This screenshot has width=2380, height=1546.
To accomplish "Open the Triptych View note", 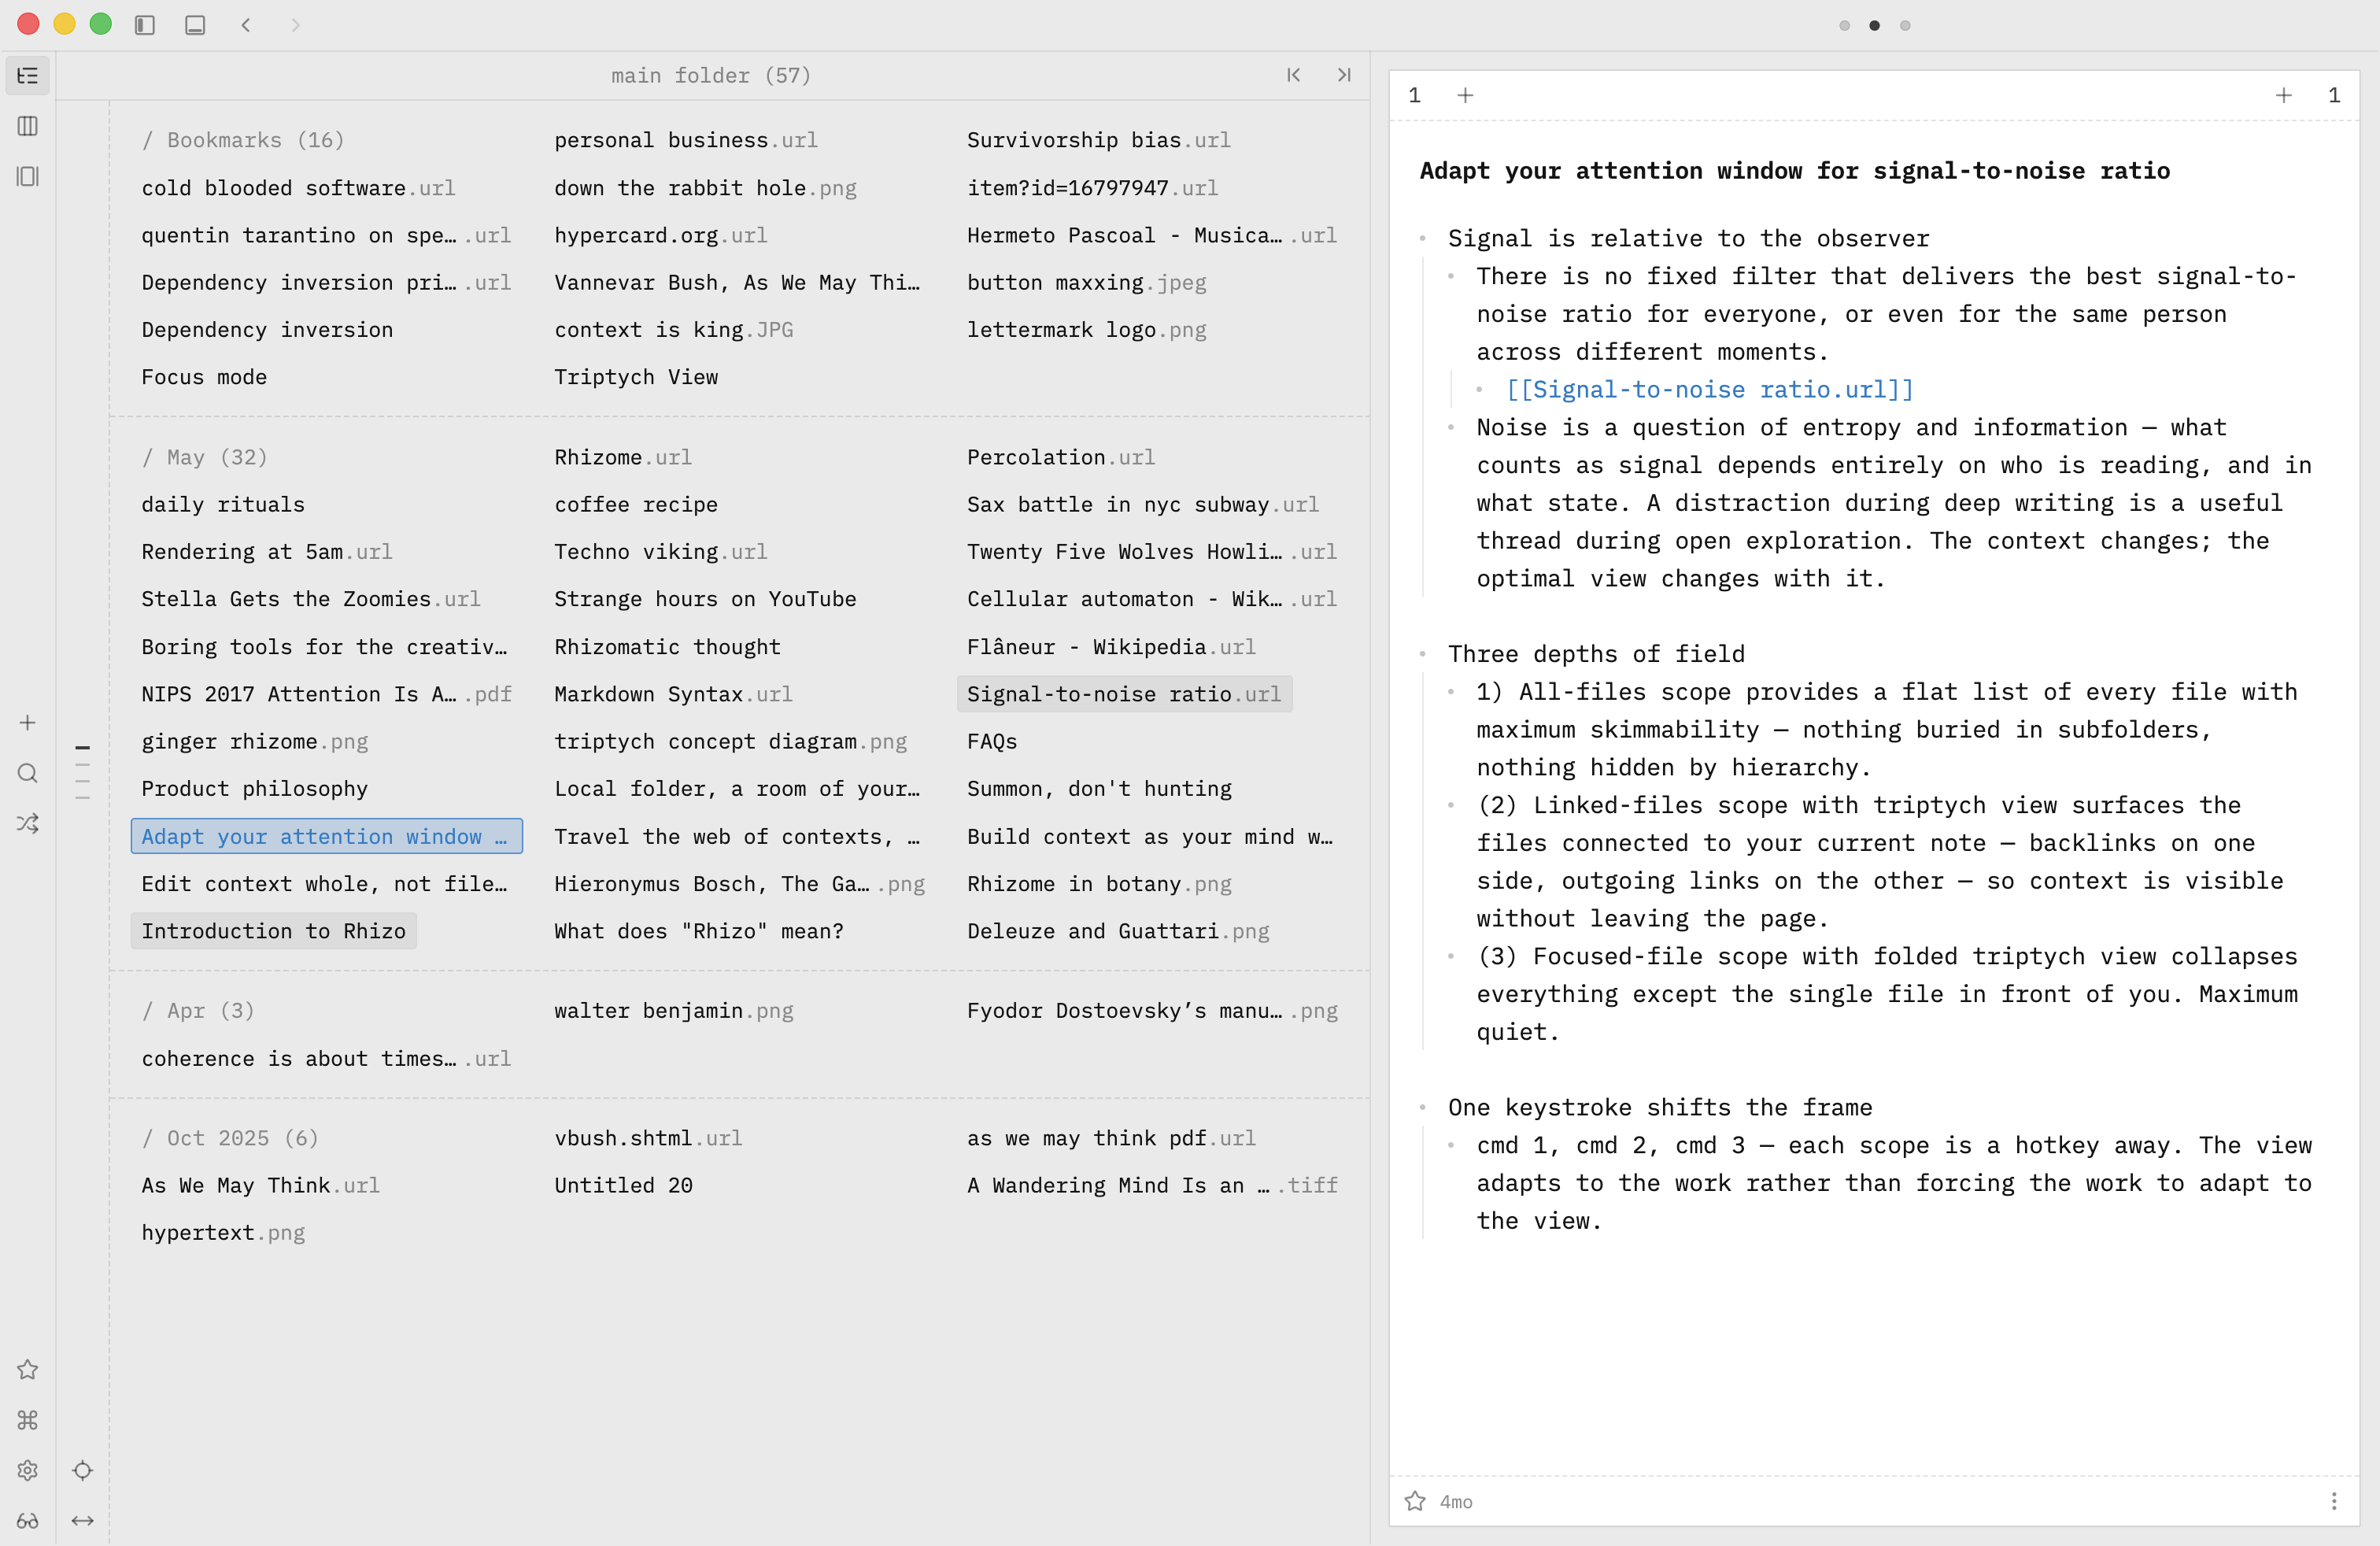I will [x=636, y=377].
